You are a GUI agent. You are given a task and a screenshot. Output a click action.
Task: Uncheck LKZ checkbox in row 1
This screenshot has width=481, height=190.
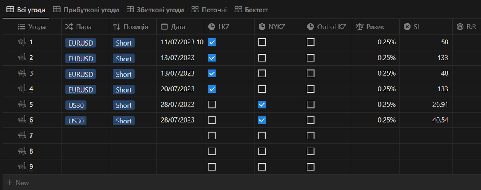tap(212, 42)
